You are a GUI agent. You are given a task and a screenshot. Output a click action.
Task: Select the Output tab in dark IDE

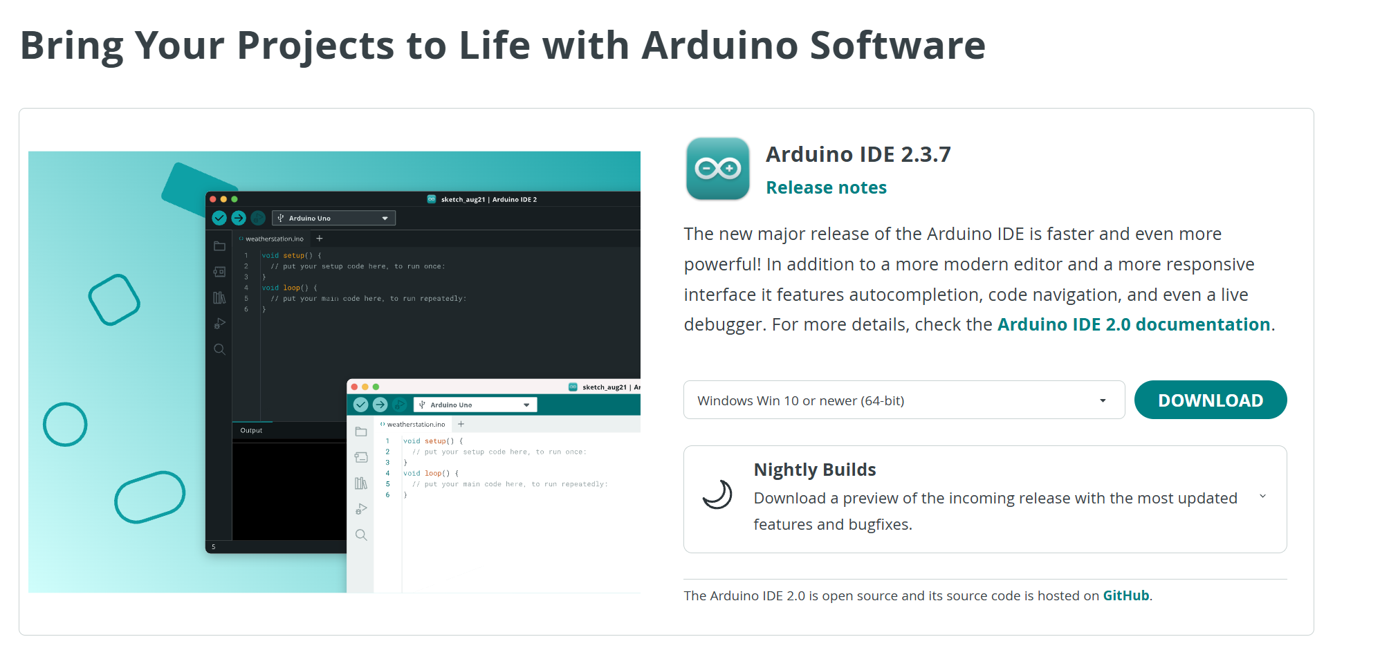click(252, 430)
